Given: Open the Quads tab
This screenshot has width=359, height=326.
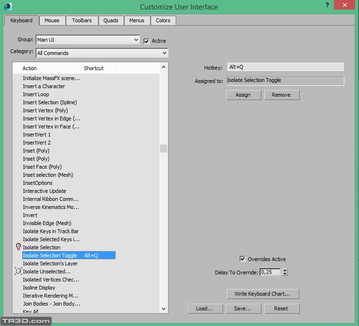Looking at the screenshot, I should (x=111, y=20).
